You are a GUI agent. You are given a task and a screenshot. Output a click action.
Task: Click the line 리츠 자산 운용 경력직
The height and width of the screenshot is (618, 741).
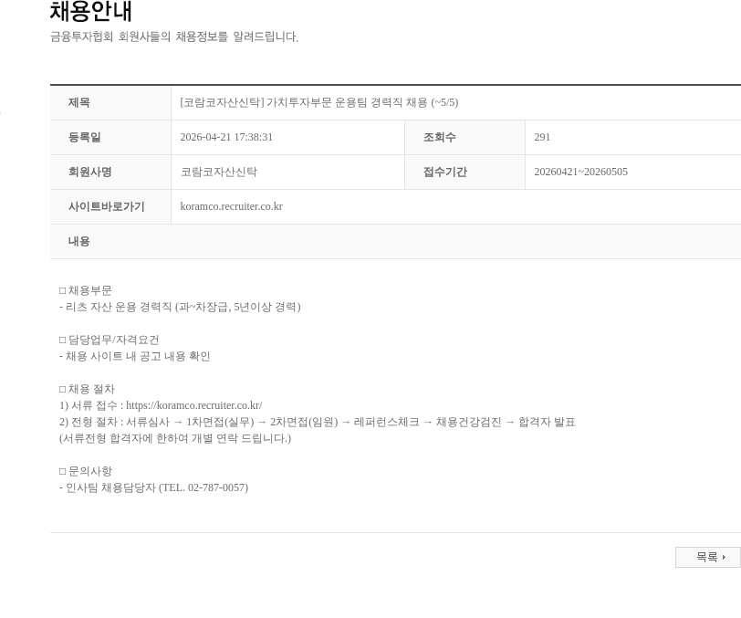click(180, 307)
